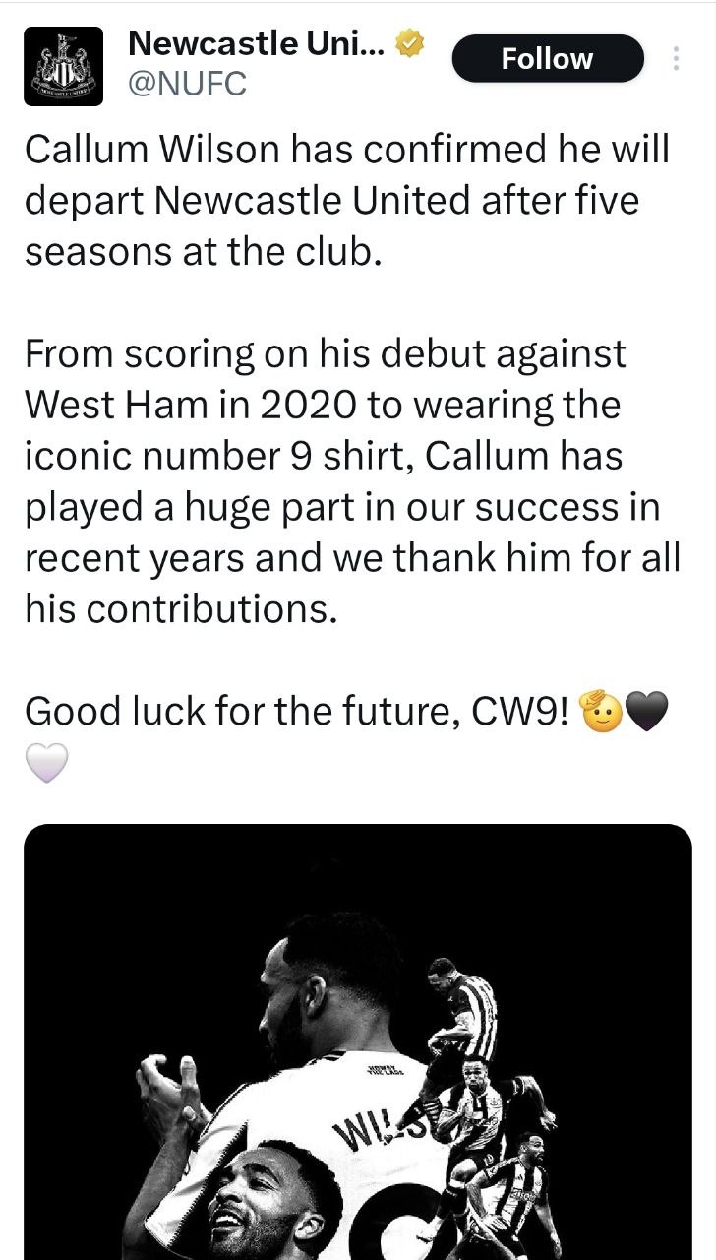The height and width of the screenshot is (1260, 716).
Task: Open the Callum Wilson tribute image
Action: point(358,1041)
